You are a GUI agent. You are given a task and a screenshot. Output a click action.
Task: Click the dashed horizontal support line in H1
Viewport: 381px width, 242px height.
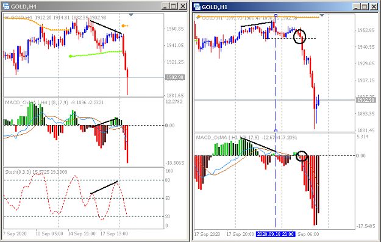coord(291,38)
